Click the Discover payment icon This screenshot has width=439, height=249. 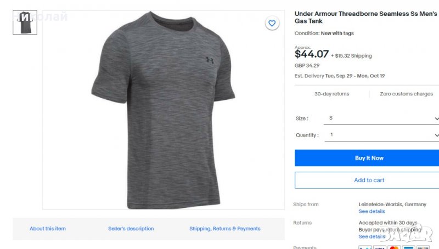(424, 247)
